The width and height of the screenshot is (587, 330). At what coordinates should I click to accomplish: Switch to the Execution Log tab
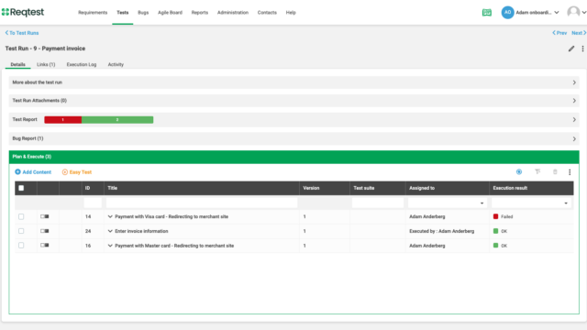coord(82,64)
